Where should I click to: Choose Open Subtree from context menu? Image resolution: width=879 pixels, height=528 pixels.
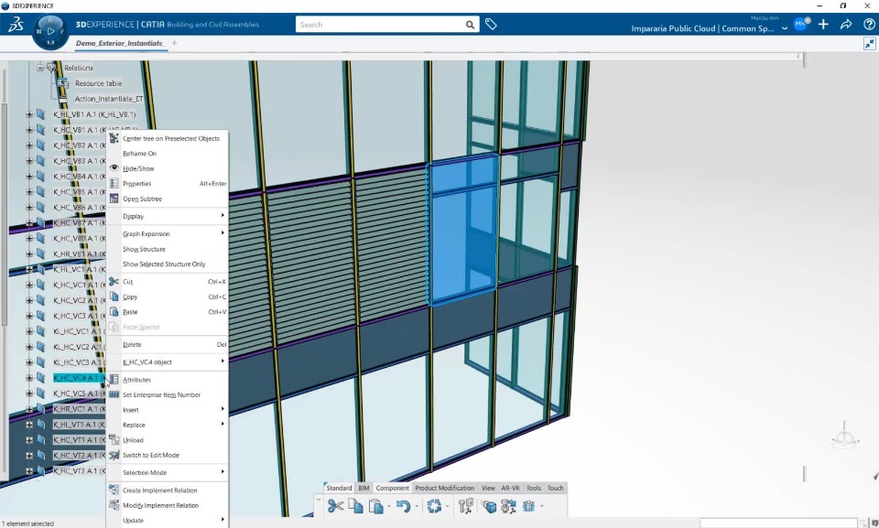click(x=167, y=199)
